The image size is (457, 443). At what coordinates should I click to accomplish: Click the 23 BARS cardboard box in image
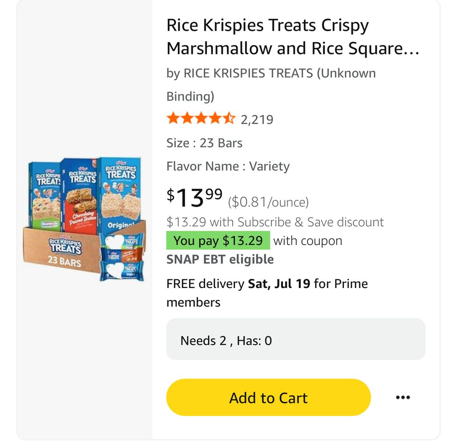(x=61, y=250)
